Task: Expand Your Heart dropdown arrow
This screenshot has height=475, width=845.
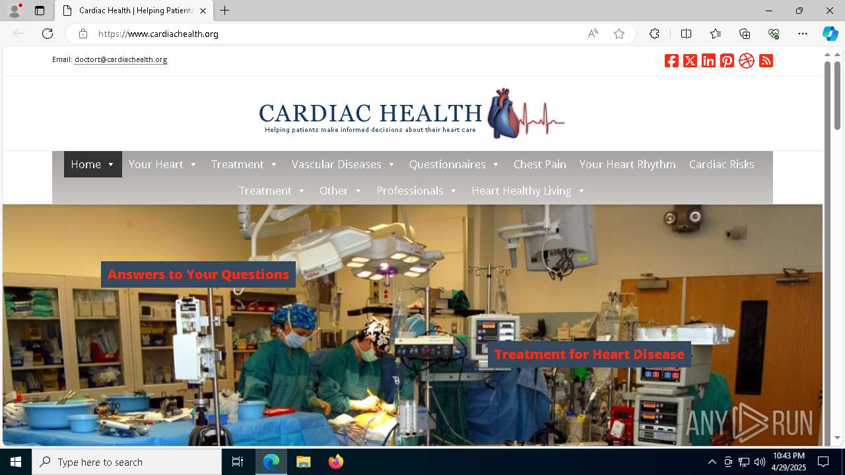Action: (x=193, y=164)
